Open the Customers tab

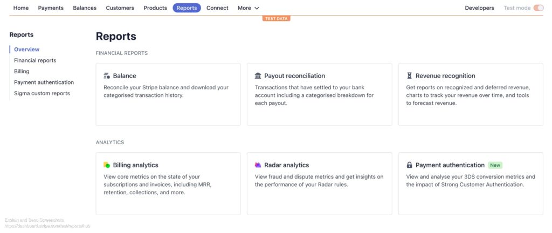coord(120,8)
